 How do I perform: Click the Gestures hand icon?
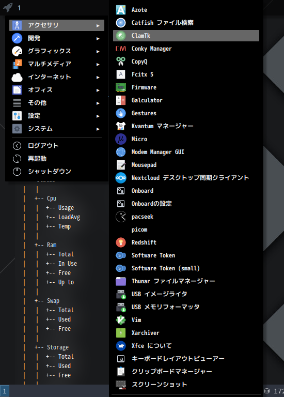coord(121,113)
